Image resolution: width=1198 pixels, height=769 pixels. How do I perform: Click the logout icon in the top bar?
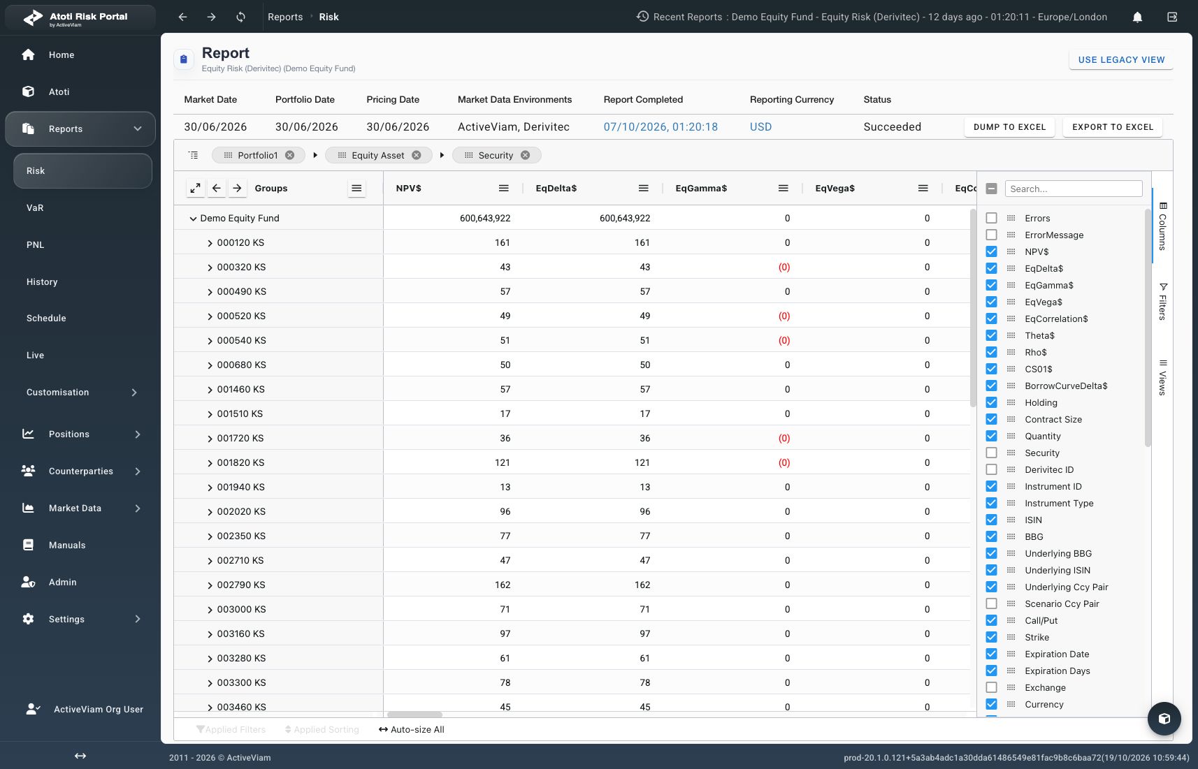coord(1172,17)
